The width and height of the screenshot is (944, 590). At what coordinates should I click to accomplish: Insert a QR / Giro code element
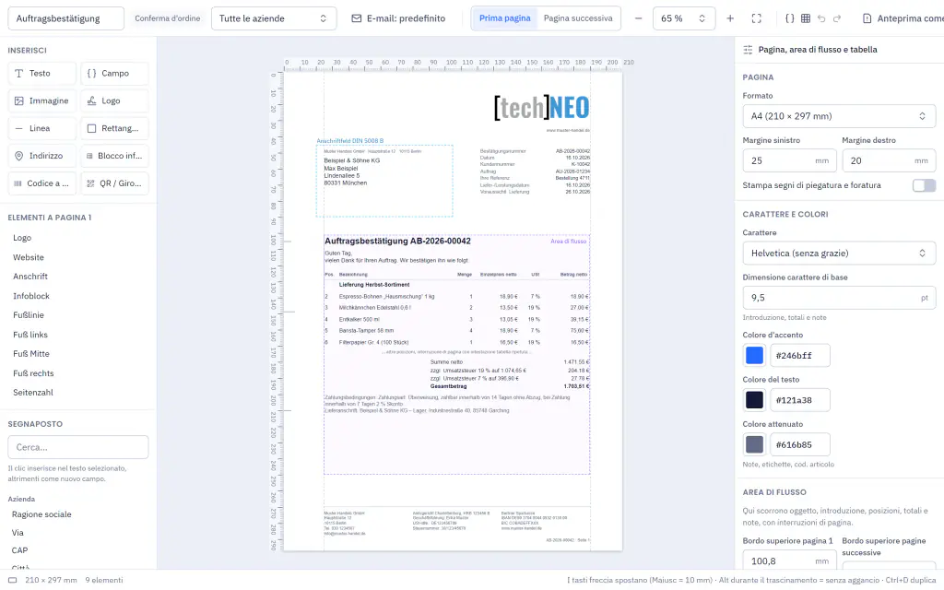(114, 183)
